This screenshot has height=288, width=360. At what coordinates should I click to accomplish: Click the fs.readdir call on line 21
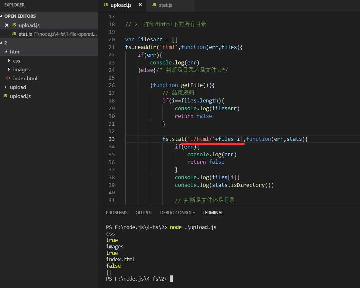tap(184, 47)
